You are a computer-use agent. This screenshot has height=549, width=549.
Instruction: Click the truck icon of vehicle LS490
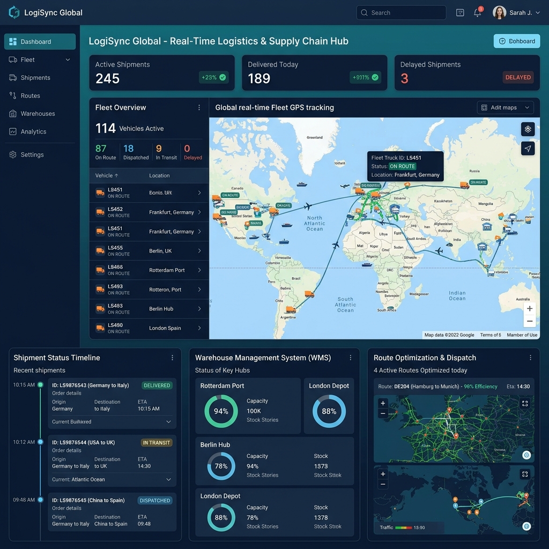pyautogui.click(x=100, y=328)
